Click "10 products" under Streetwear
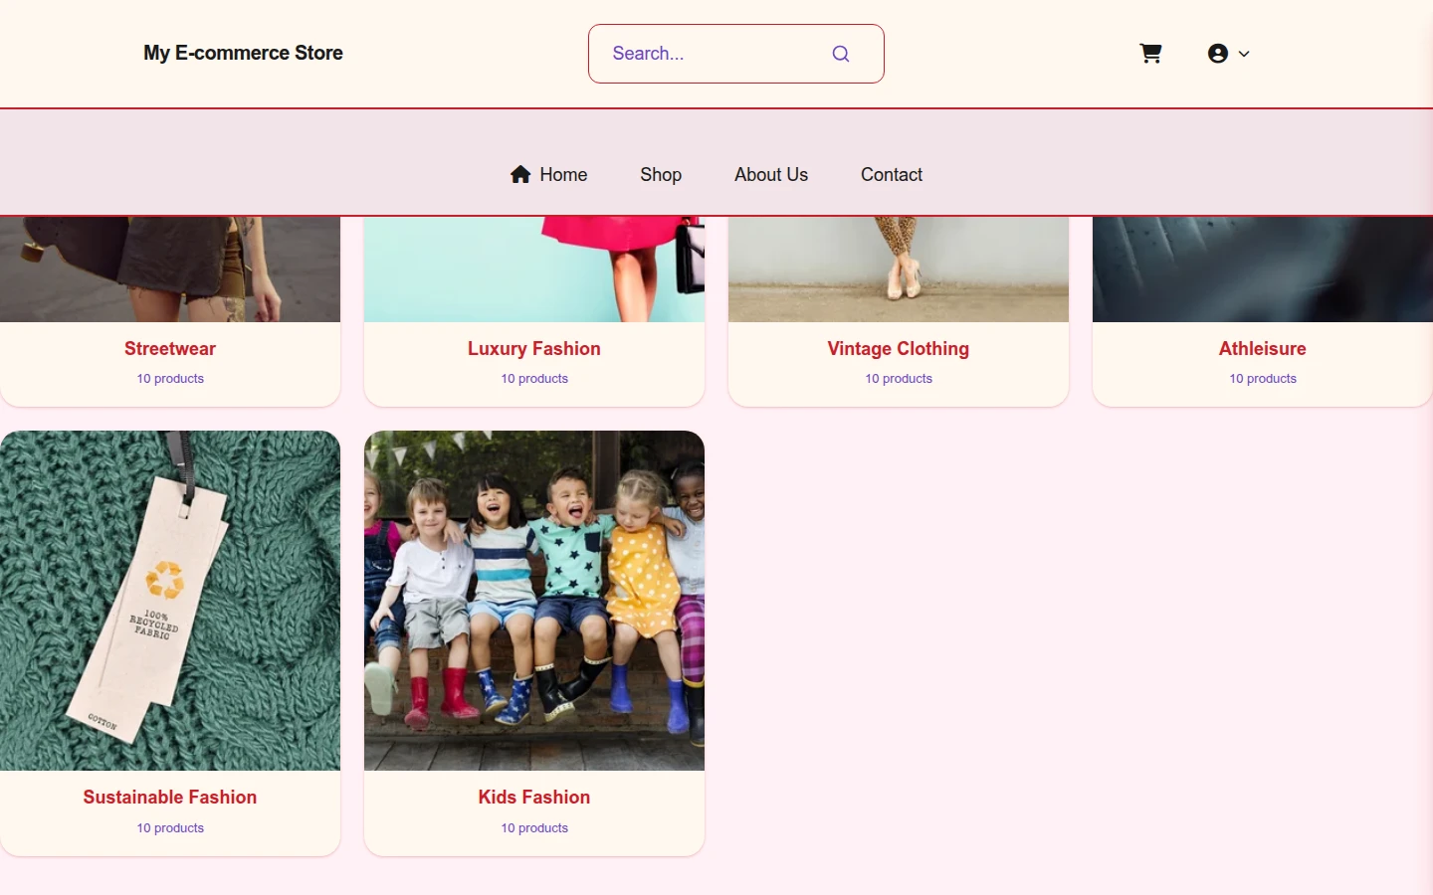 point(170,379)
